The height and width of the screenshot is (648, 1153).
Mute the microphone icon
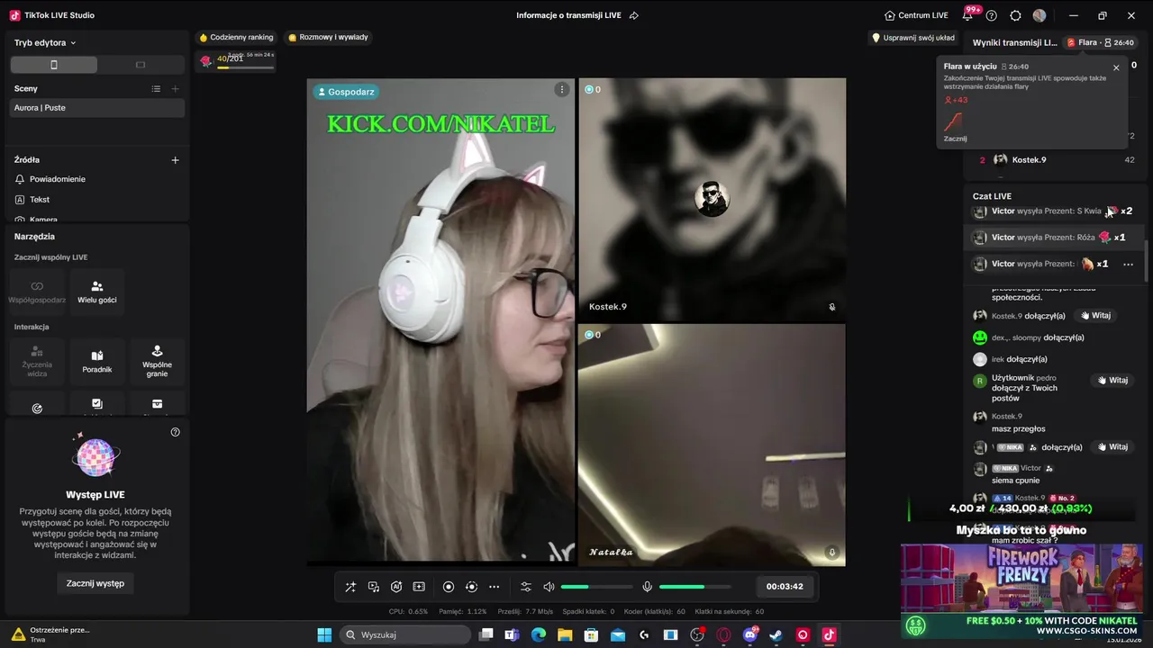point(647,587)
